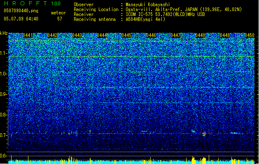Select the A504HB(yagi 4el) antenna text
Image resolution: width=259 pixels, height=164 pixels.
pyautogui.click(x=145, y=19)
